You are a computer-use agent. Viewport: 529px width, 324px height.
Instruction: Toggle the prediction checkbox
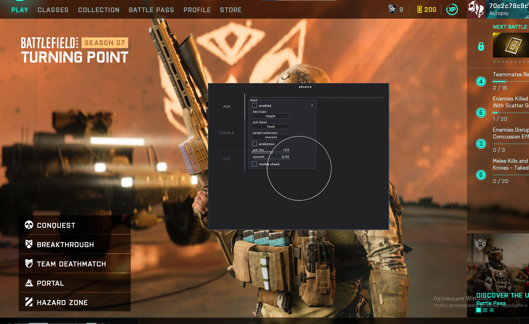click(x=255, y=144)
